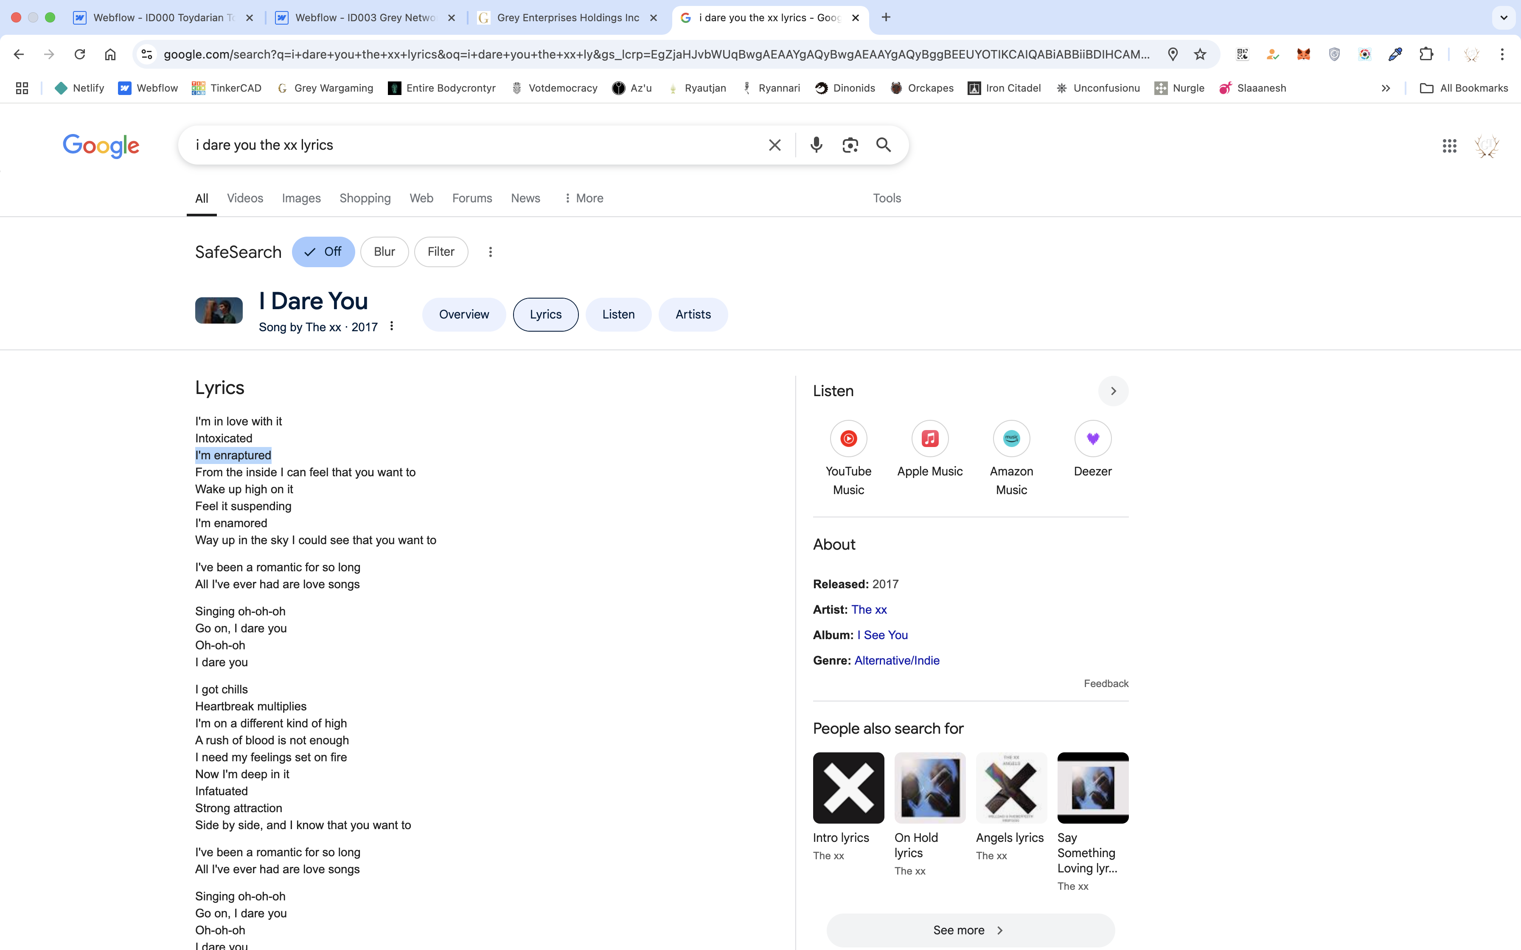Click the voice search microphone icon
The image size is (1521, 950).
pyautogui.click(x=816, y=145)
